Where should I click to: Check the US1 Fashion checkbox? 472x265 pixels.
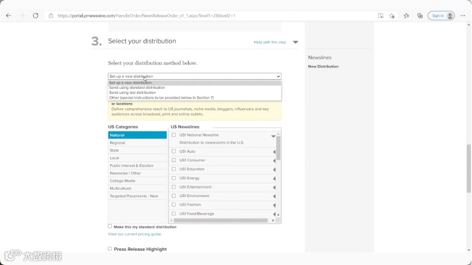point(174,204)
